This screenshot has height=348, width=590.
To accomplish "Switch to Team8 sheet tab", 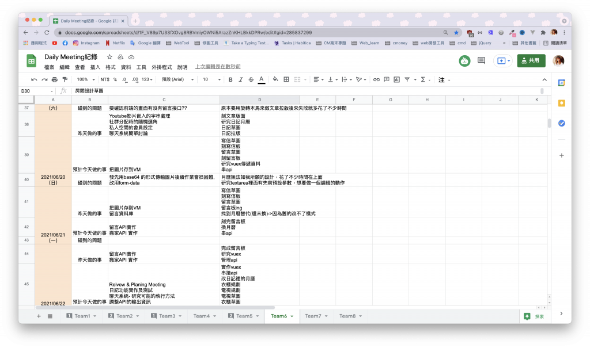I will (347, 316).
